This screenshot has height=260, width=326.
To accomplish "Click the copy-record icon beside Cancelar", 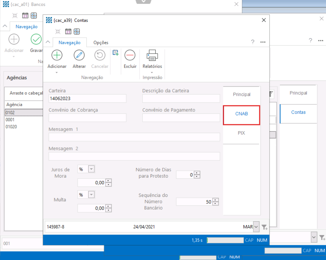I will tap(116, 53).
